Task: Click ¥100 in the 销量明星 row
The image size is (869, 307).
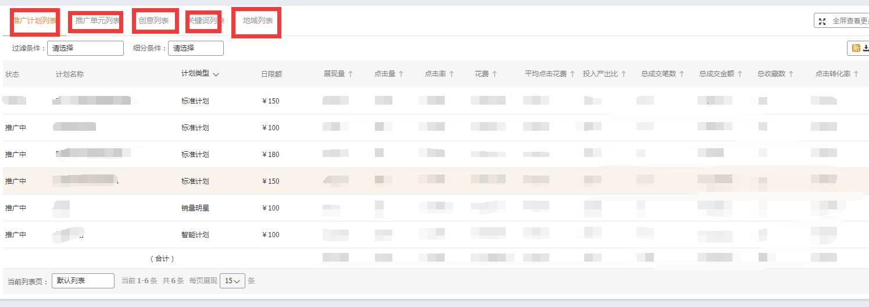Action: click(271, 208)
